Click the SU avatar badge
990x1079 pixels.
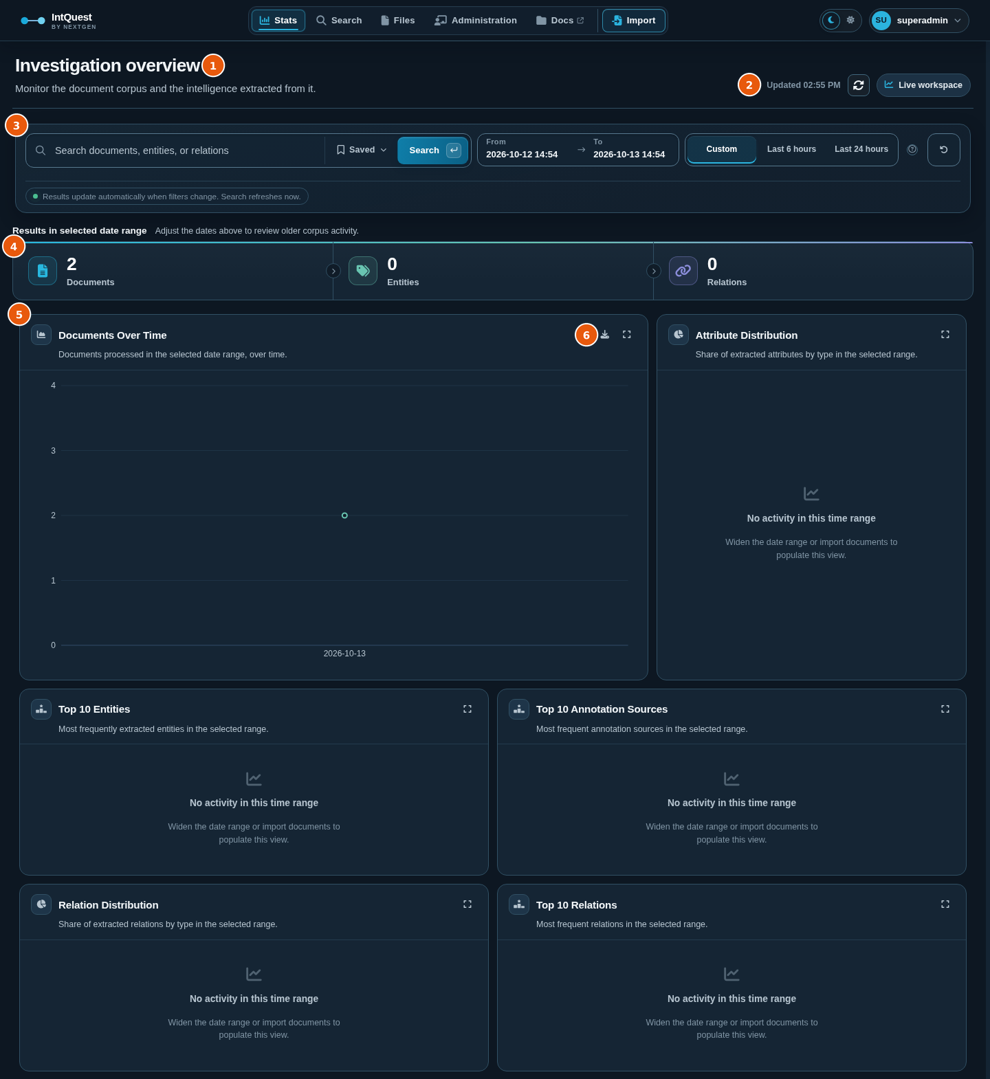881,21
